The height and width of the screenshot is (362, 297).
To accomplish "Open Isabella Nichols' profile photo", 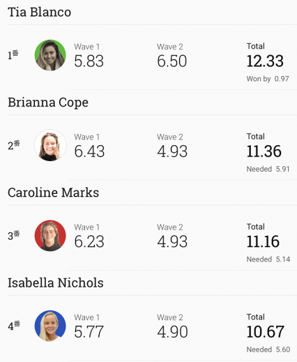I will point(50,326).
